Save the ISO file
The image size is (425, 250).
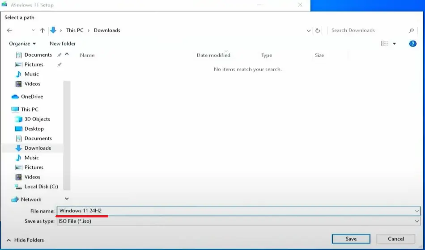351,239
